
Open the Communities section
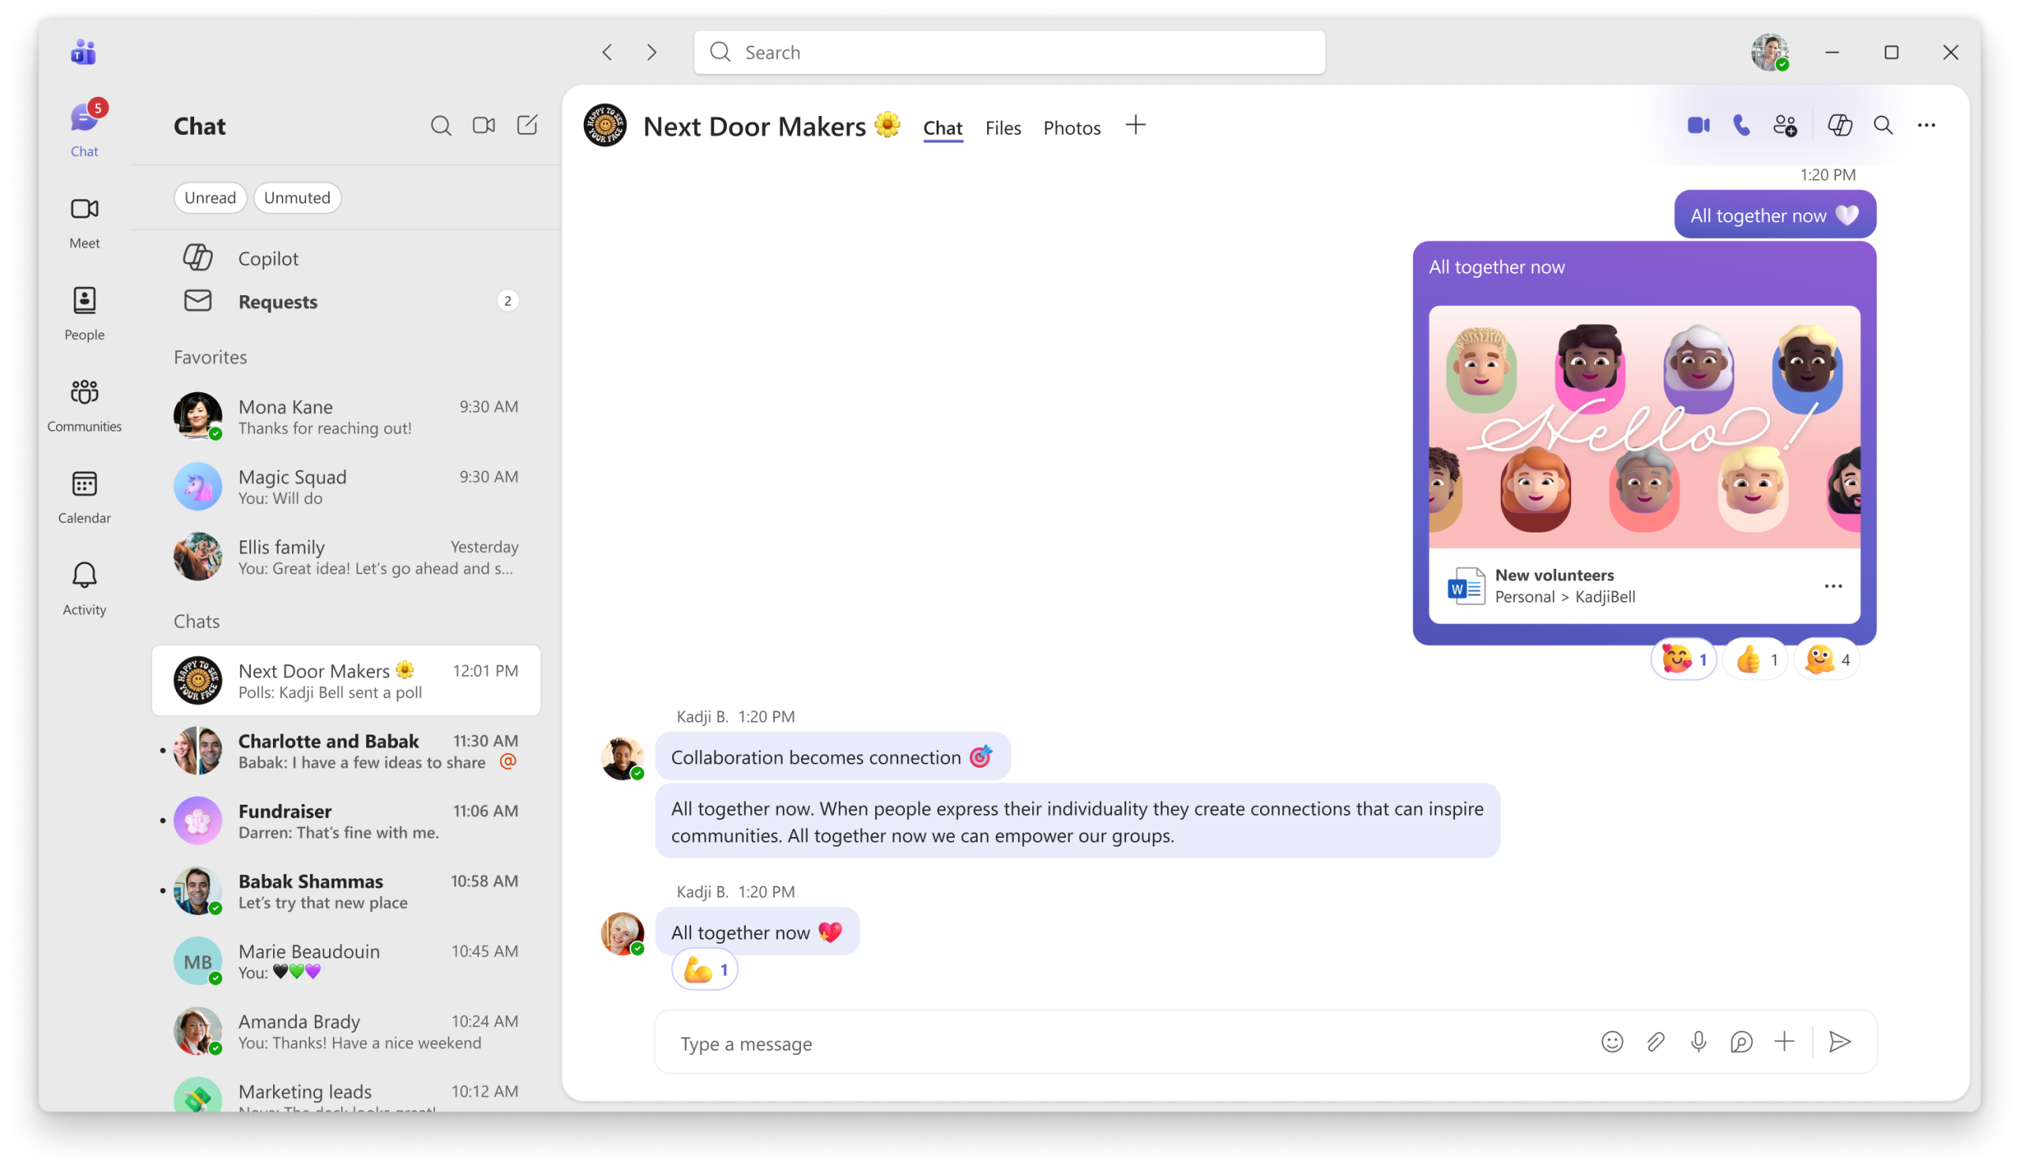tap(84, 406)
